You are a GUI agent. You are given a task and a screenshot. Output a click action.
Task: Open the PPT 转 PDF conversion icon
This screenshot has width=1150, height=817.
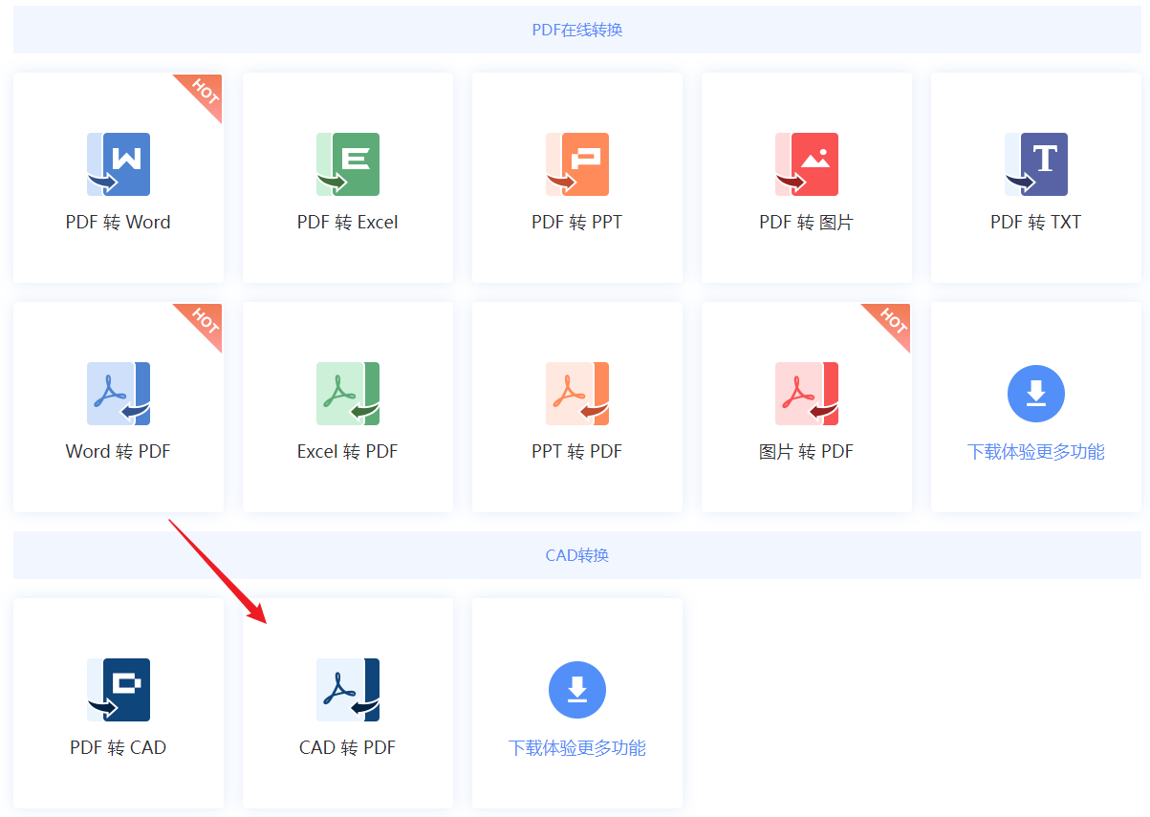577,394
